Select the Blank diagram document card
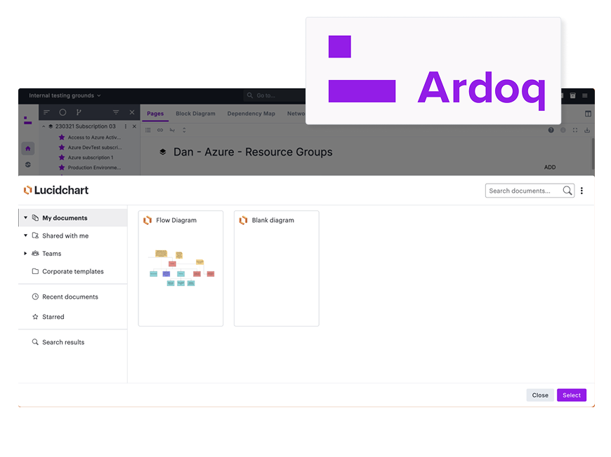 [277, 268]
